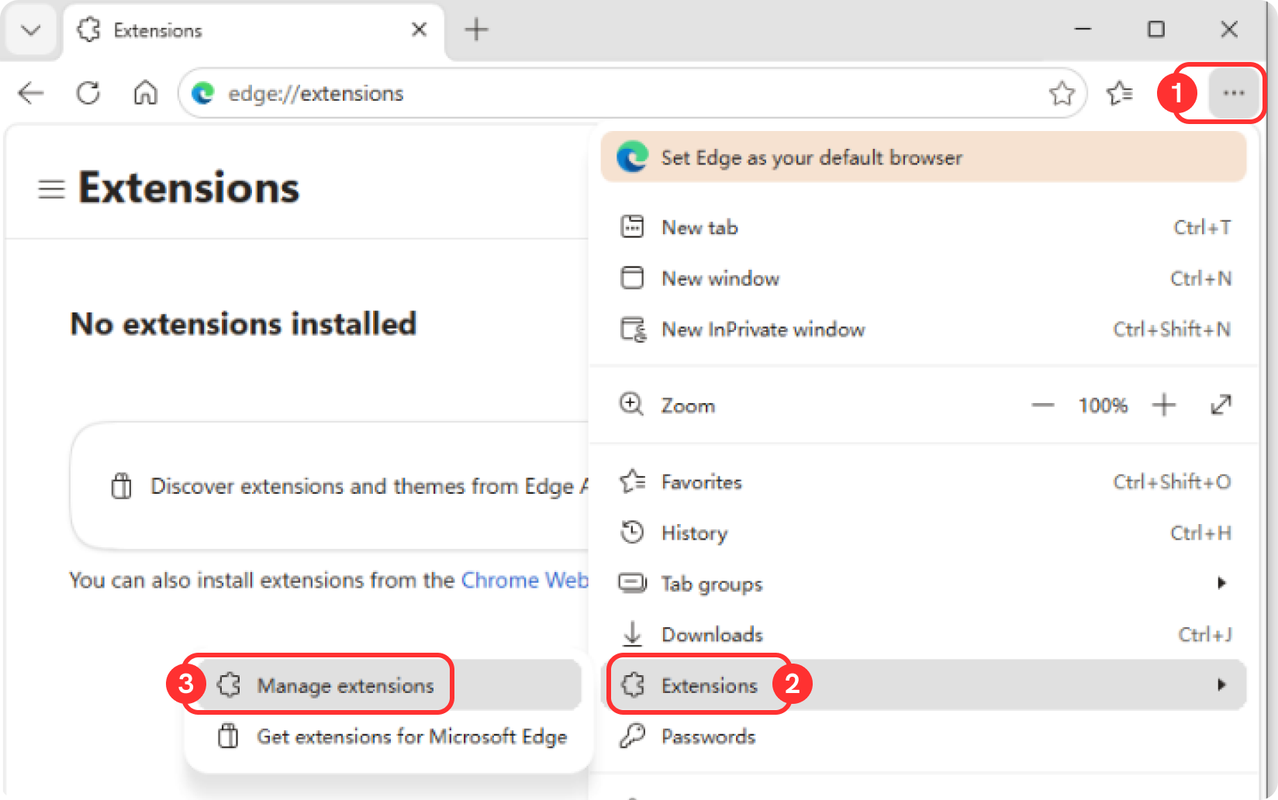Click the Tab groups menu label
Screen dimensions: 1278x800
point(711,584)
